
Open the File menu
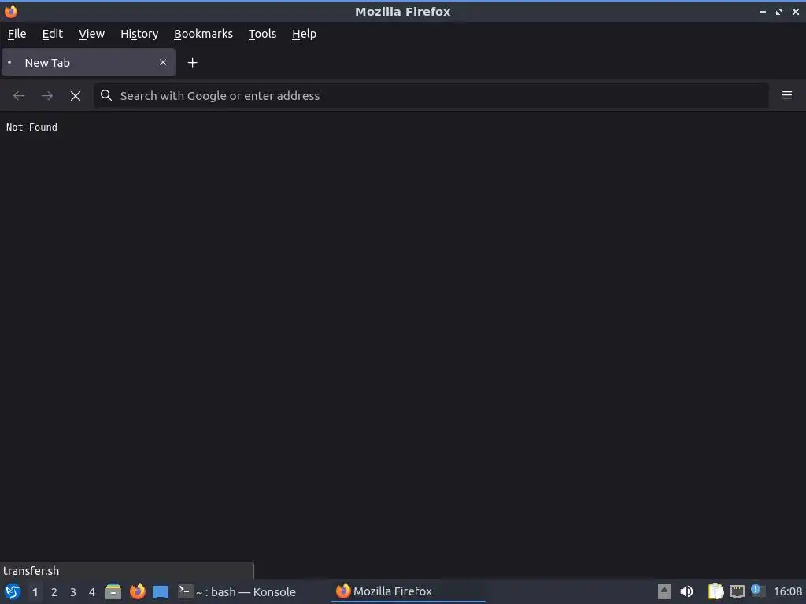point(17,34)
